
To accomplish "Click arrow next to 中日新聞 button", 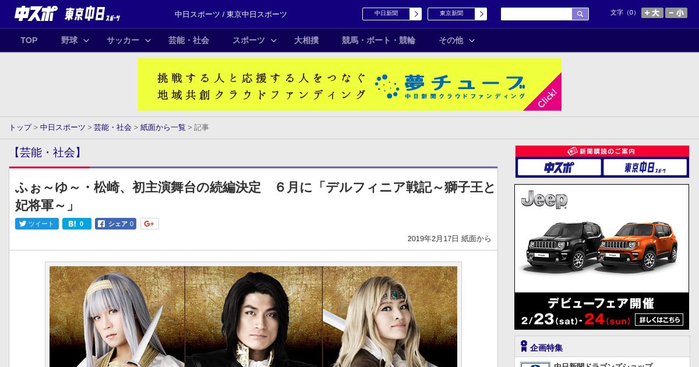I will pyautogui.click(x=416, y=14).
